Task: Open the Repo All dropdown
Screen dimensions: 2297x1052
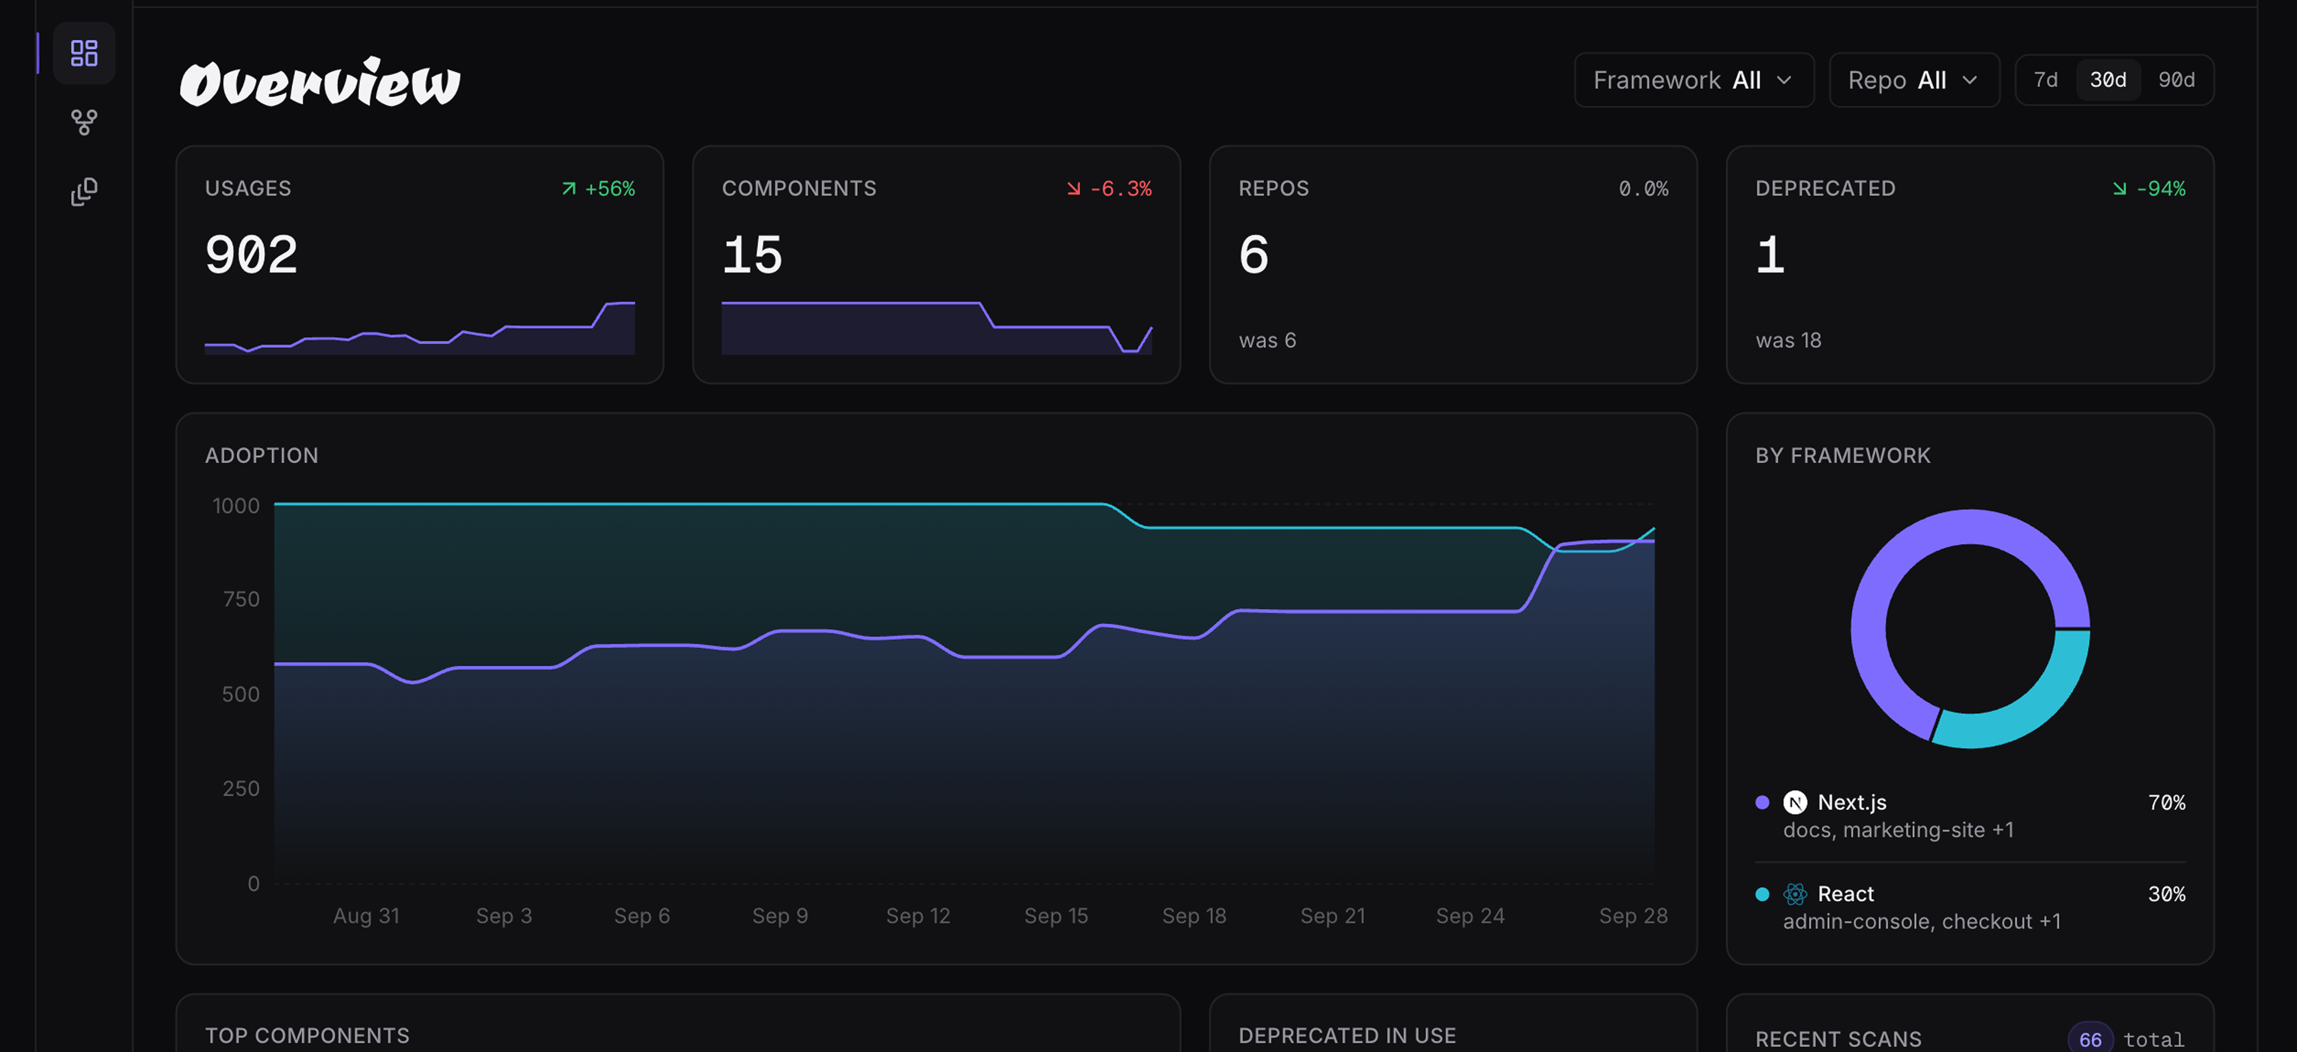Action: click(x=1913, y=80)
